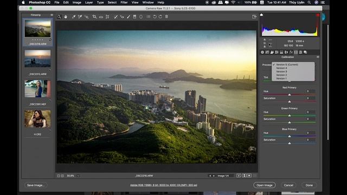Choose Version 3 process
This screenshot has height=195, width=347.
[x=293, y=71]
